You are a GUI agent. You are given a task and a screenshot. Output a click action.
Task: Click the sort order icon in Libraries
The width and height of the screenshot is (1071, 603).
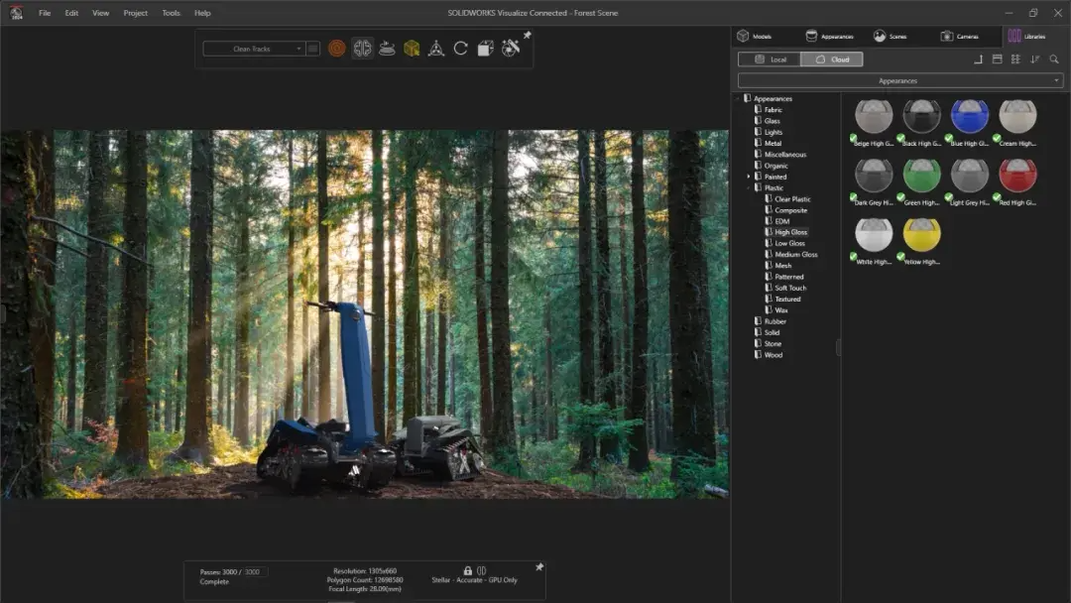pos(1035,60)
